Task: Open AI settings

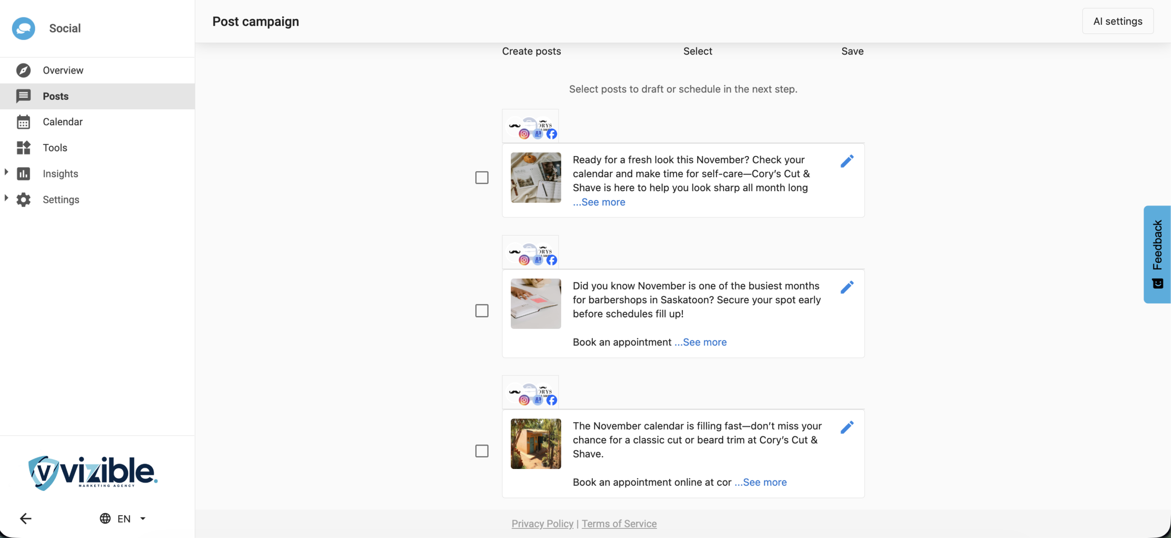Action: click(1117, 21)
